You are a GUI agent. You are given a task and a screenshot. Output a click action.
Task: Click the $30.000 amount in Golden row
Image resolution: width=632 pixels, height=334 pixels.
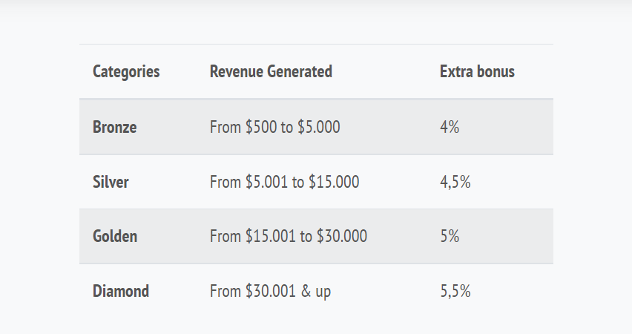342,237
